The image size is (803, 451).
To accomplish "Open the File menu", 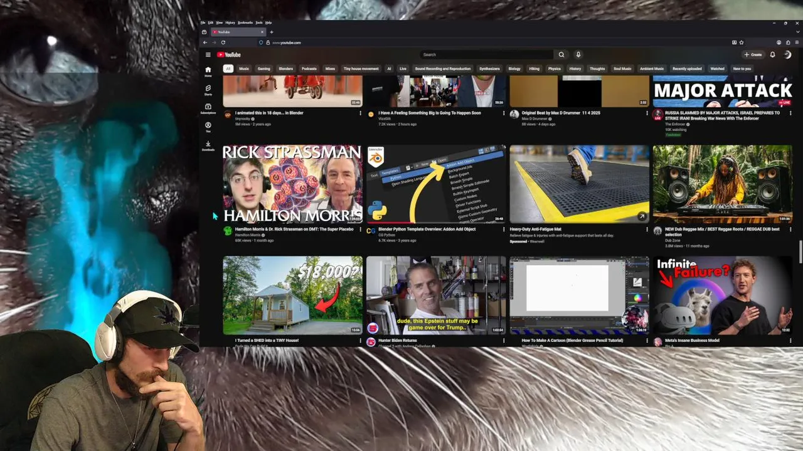I will (203, 23).
